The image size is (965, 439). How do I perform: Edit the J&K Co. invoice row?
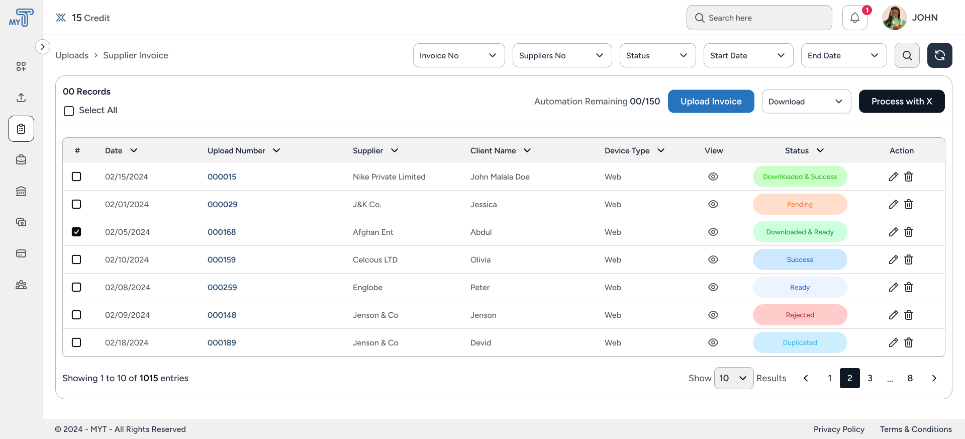click(x=893, y=204)
